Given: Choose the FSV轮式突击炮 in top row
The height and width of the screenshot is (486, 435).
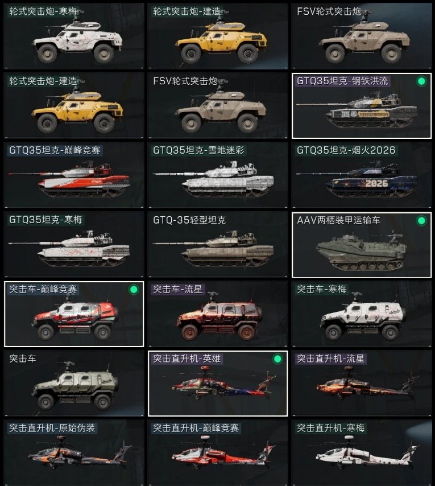Looking at the screenshot, I should pos(362,36).
